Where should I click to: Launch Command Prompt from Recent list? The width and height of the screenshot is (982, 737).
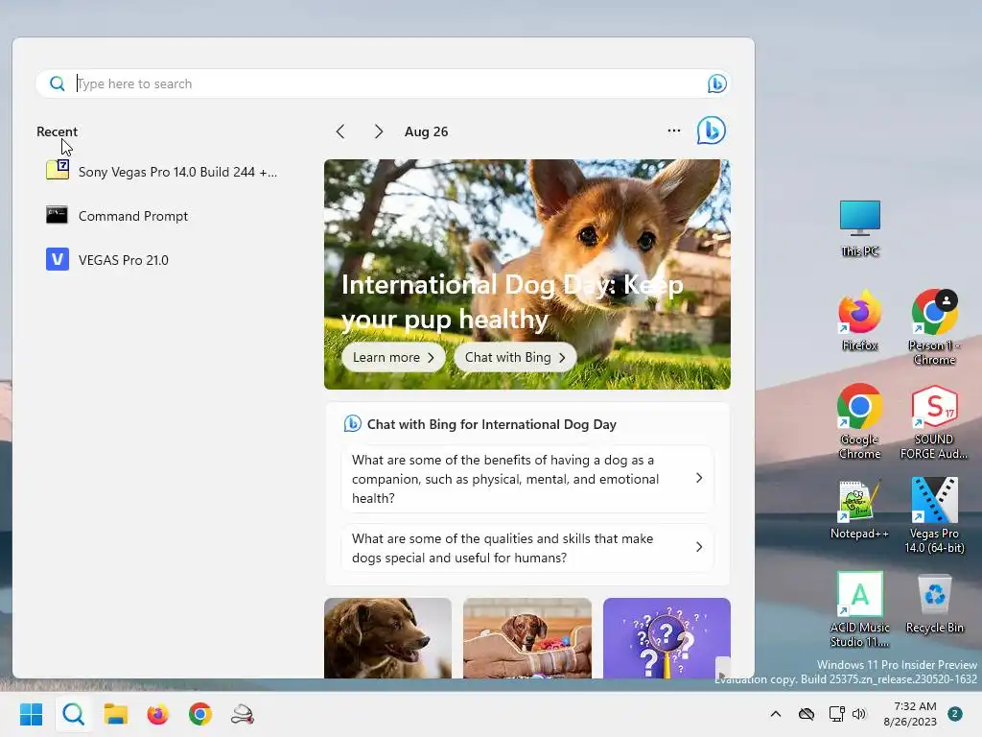coord(117,216)
